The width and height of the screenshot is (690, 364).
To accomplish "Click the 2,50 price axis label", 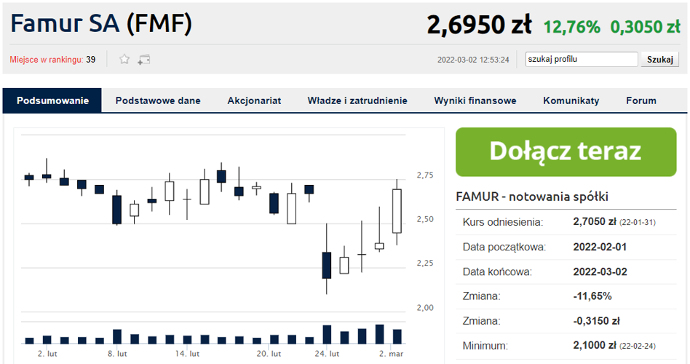I will pos(424,219).
